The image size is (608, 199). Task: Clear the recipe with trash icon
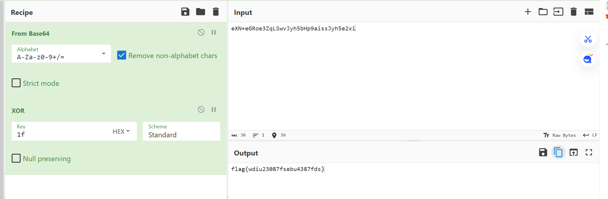coord(216,12)
